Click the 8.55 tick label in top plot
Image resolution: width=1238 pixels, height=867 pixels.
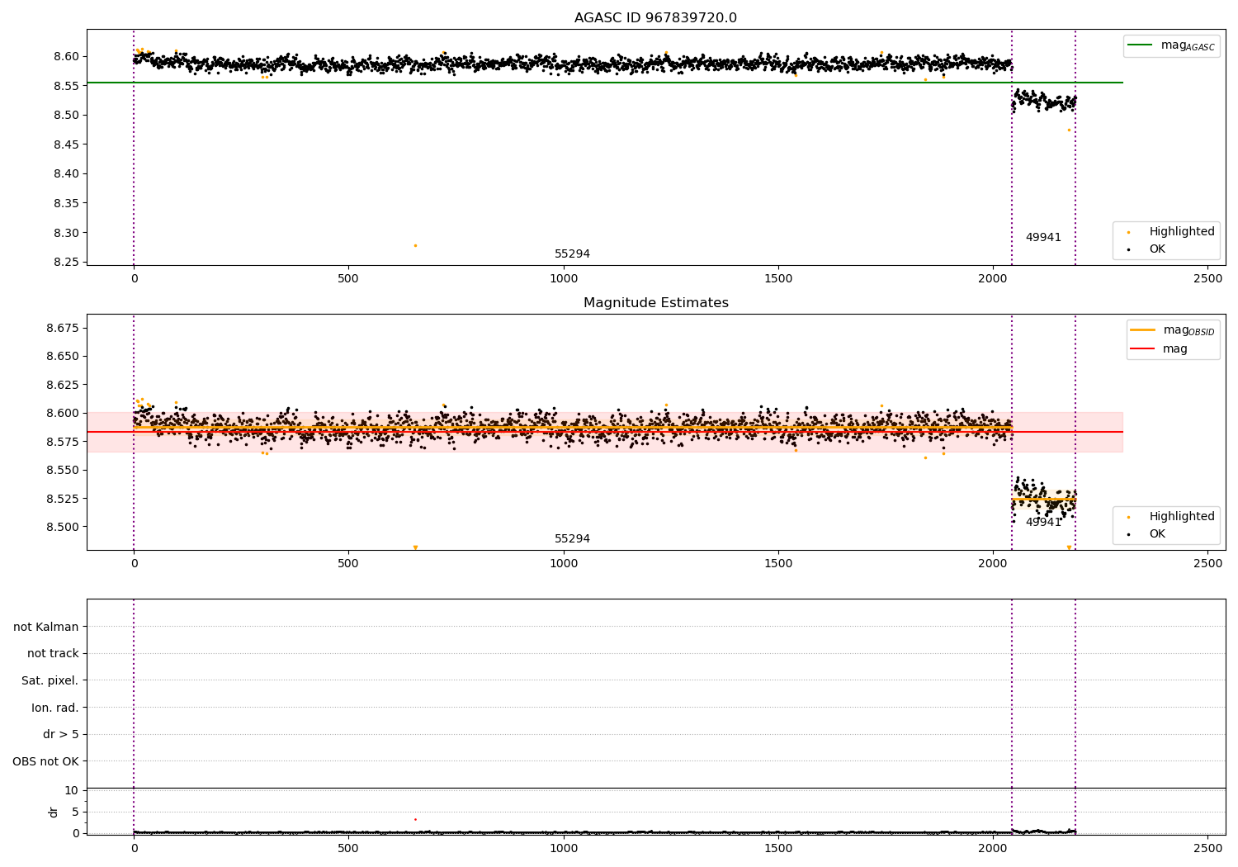pos(66,86)
